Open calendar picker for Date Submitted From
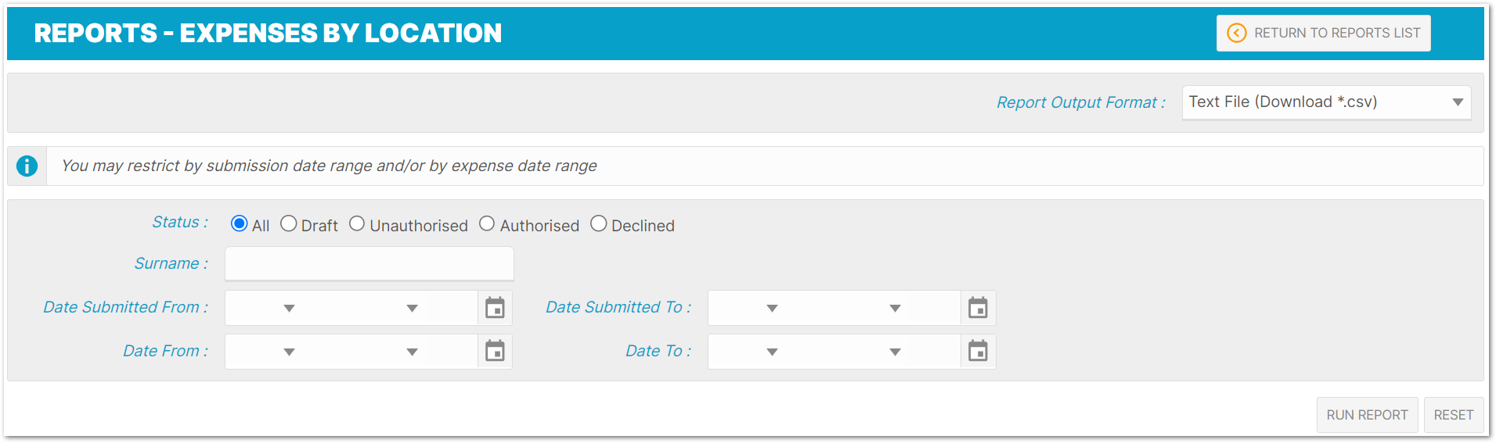The image size is (1496, 443). pyautogui.click(x=495, y=308)
